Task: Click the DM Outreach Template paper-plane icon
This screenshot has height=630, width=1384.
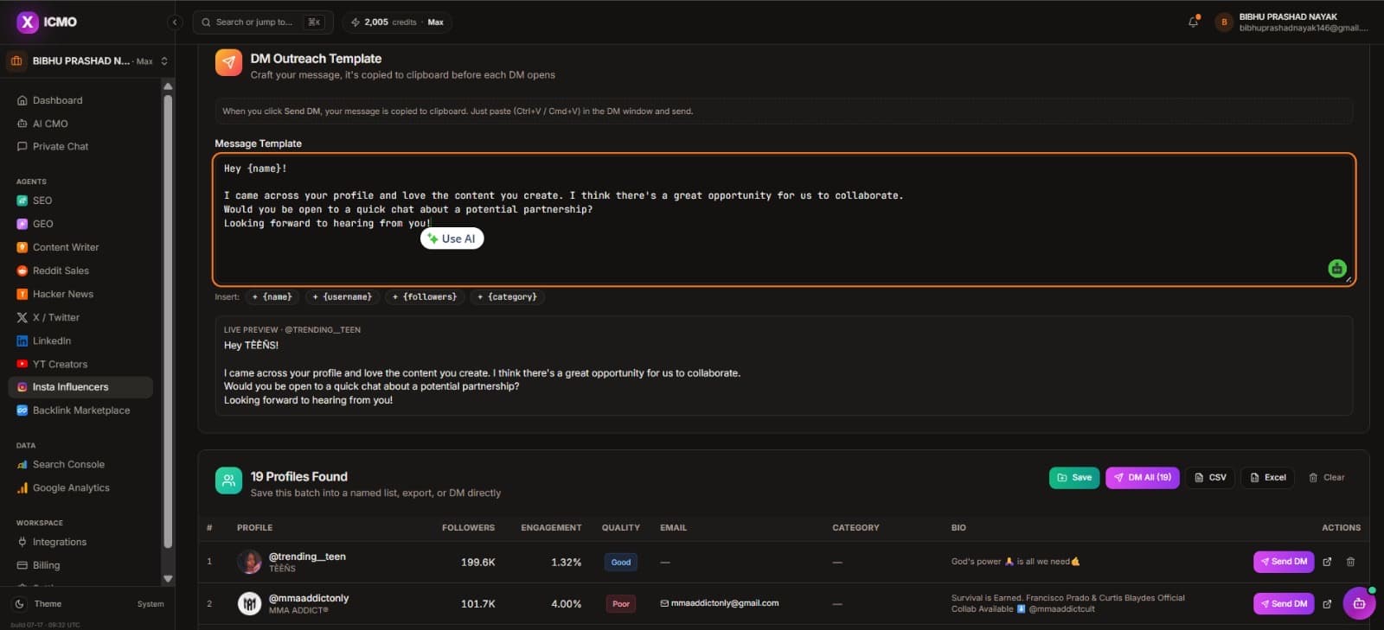Action: [228, 63]
